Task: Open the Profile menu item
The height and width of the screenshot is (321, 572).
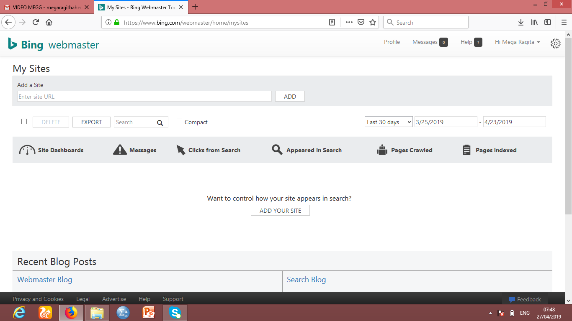Action: pos(392,42)
